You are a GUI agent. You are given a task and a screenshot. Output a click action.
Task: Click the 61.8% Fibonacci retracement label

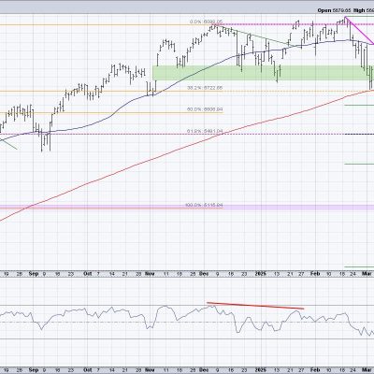(205, 132)
